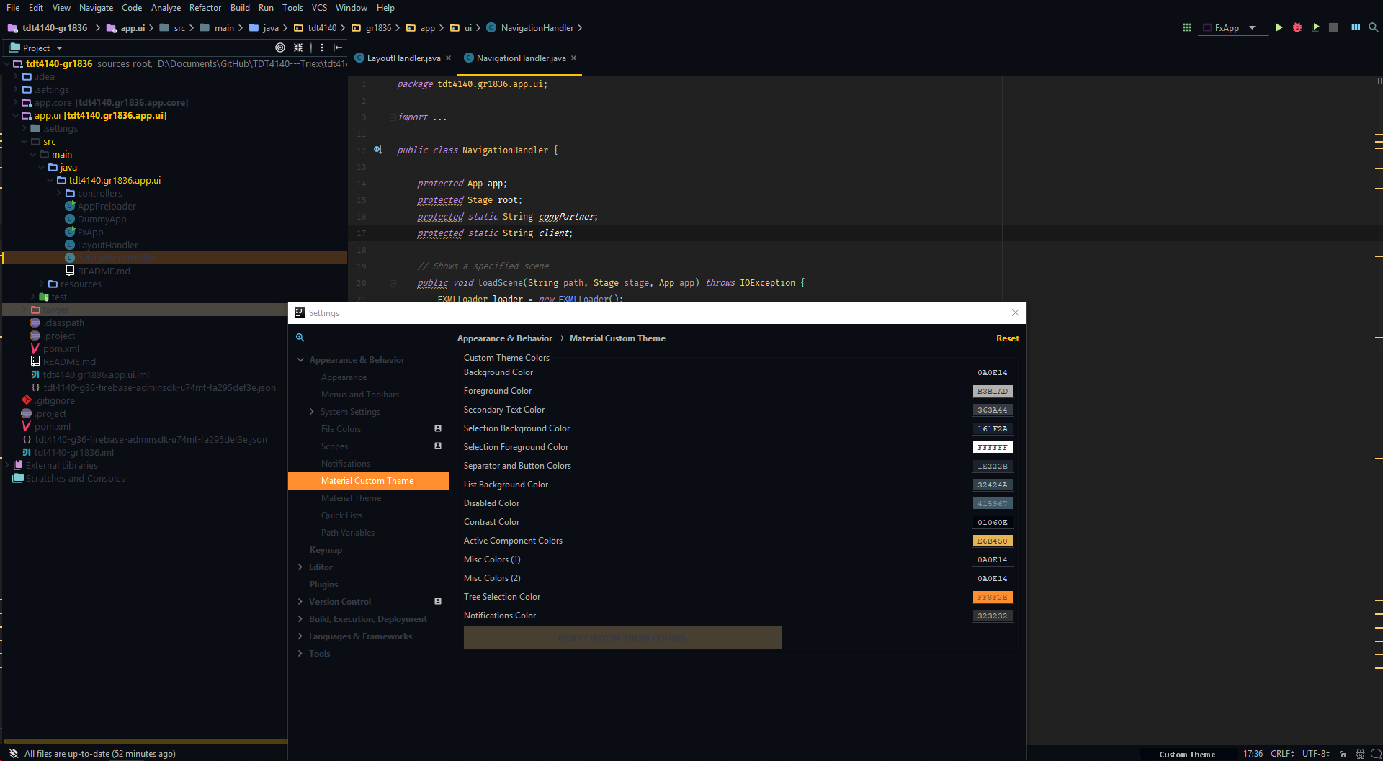The height and width of the screenshot is (761, 1383).
Task: Open the Plugins settings page
Action: [323, 585]
